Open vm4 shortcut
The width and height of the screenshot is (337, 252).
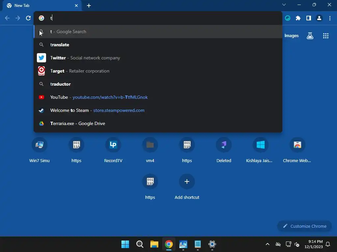click(x=150, y=150)
